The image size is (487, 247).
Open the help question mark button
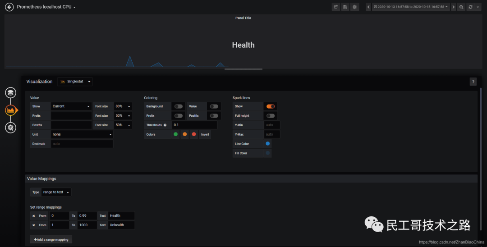click(473, 82)
